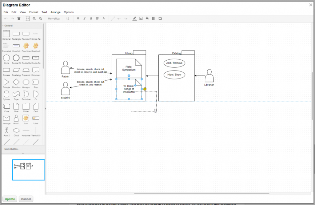Click the Shadow toolbar icon
Image resolution: width=315 pixels, height=205 pixels.
(x=160, y=18)
